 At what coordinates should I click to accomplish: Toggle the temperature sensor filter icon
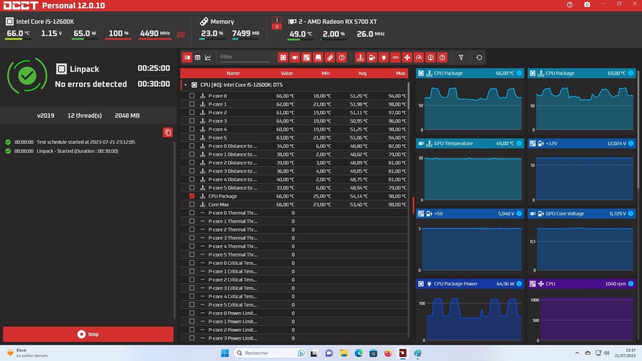(360, 57)
